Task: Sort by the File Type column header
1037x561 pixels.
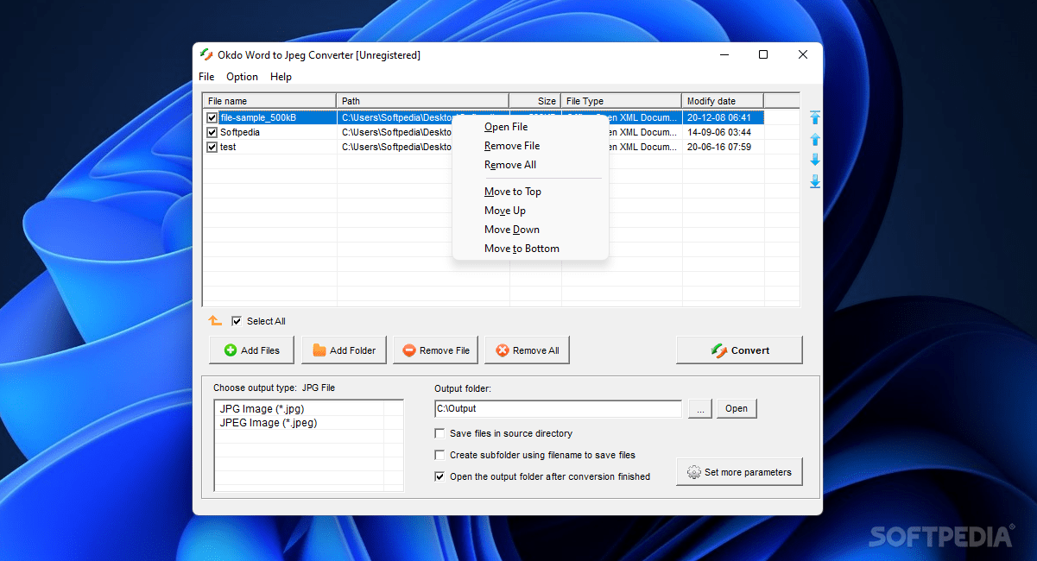Action: [622, 101]
